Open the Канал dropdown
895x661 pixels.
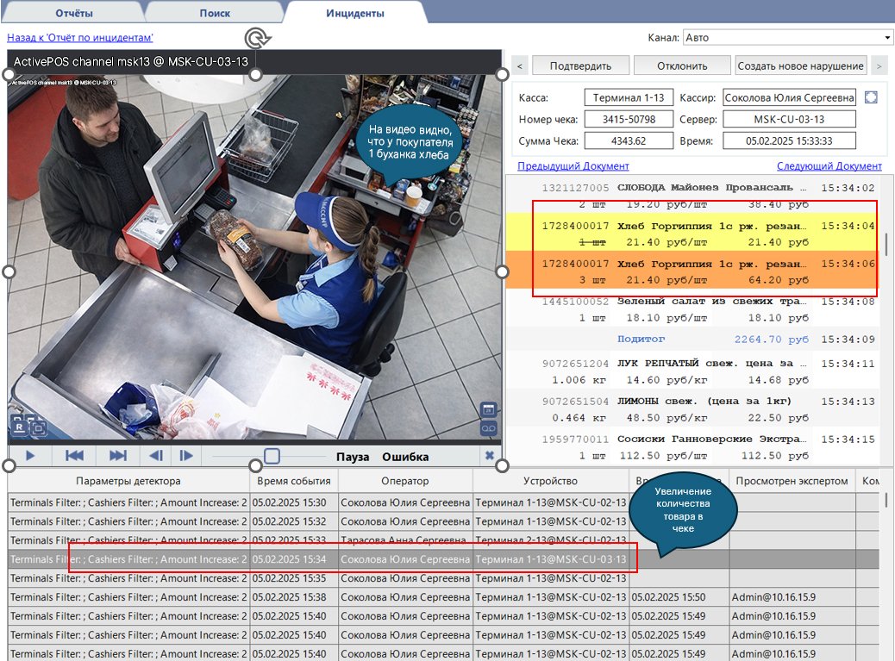(x=787, y=38)
